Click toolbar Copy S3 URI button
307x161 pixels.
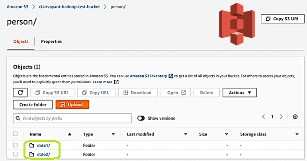point(52,92)
